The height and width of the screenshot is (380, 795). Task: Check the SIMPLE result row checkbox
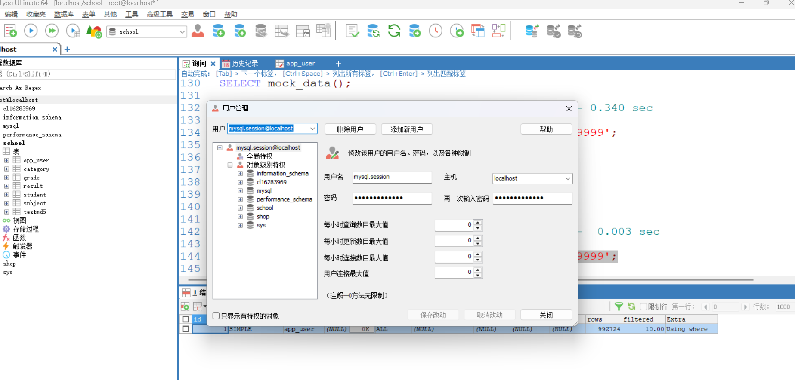(x=186, y=329)
